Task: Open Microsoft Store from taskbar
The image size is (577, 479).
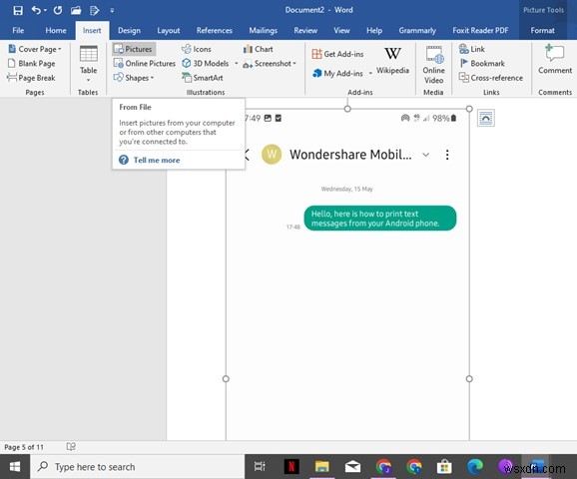Action: click(x=444, y=467)
